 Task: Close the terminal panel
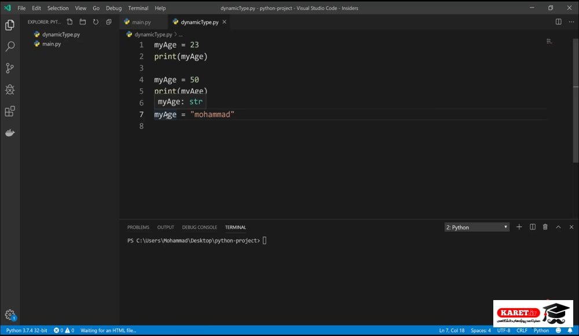tap(571, 227)
